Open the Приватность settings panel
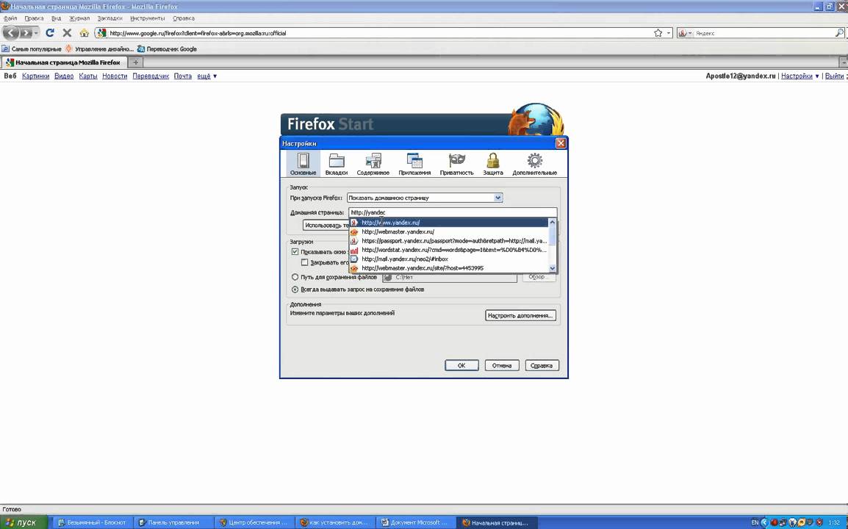848x529 pixels. pyautogui.click(x=456, y=163)
